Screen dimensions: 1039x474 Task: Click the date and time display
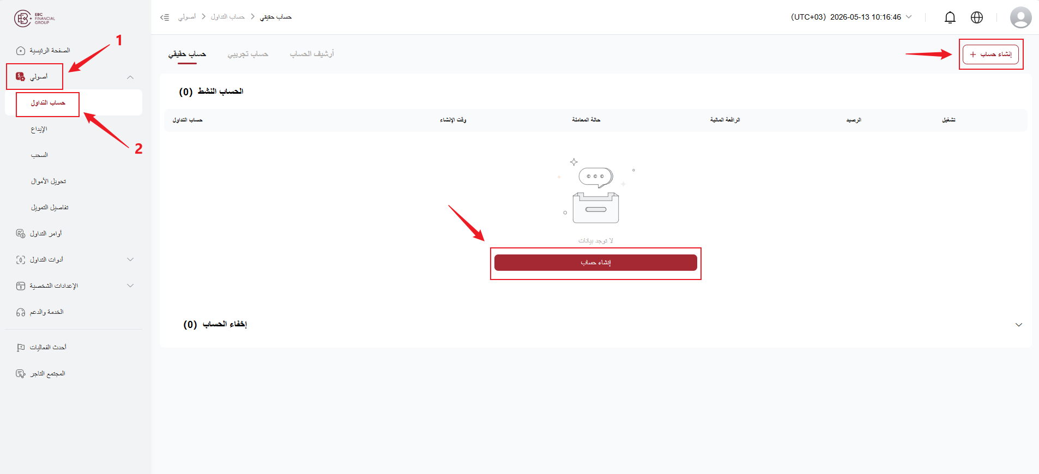click(x=866, y=17)
